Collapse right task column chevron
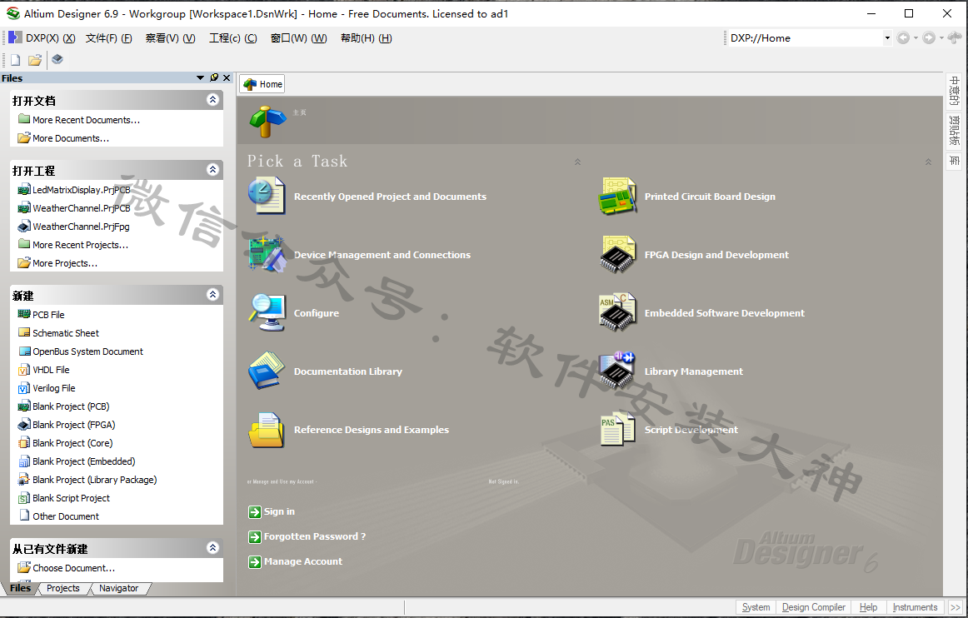This screenshot has width=968, height=618. (x=928, y=162)
